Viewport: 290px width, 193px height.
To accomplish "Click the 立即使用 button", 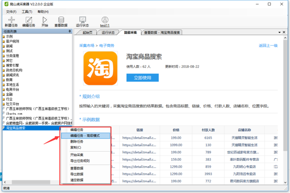I will pyautogui.click(x=142, y=78).
